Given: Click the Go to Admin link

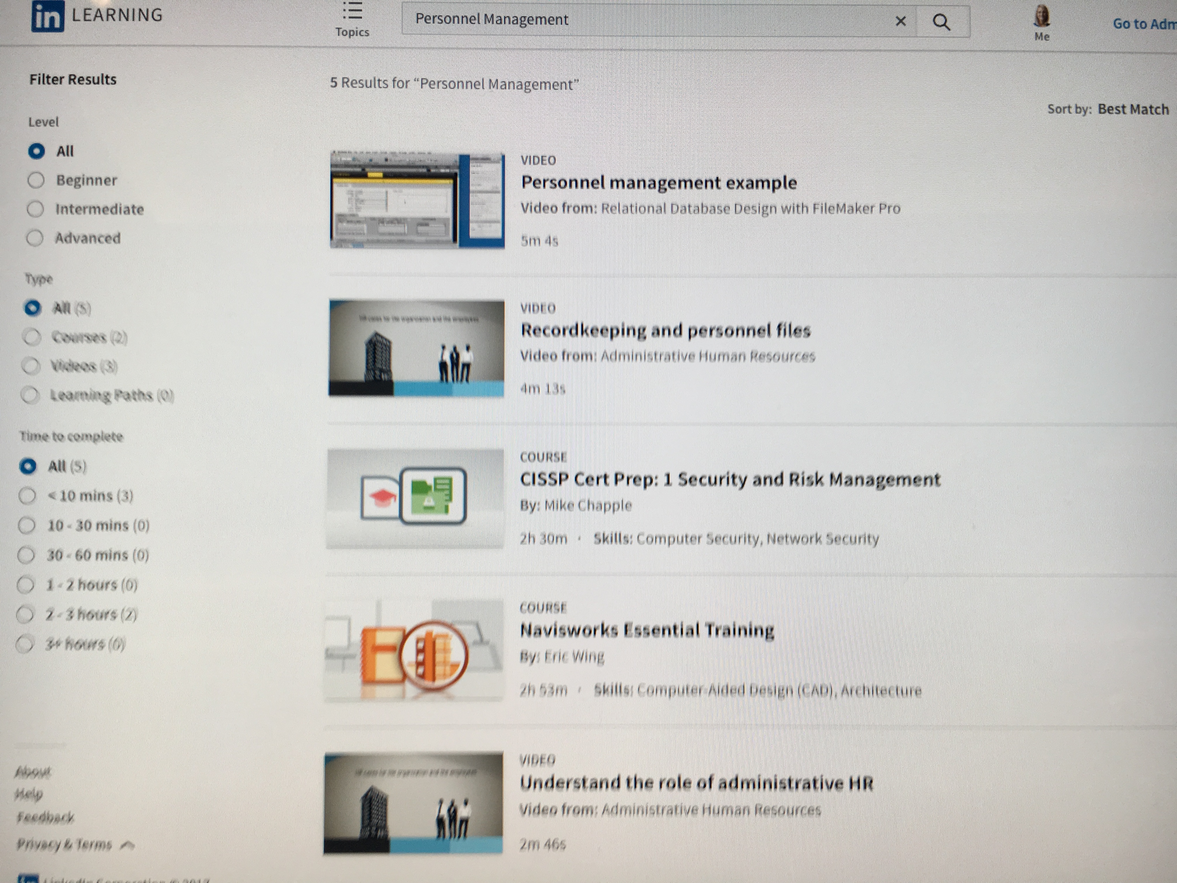Looking at the screenshot, I should (x=1144, y=24).
